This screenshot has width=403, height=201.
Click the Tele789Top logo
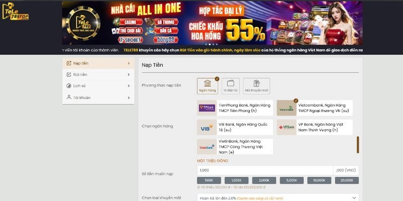point(16,12)
